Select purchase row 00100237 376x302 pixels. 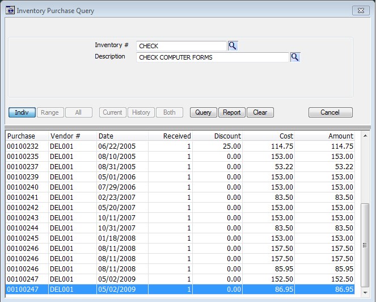(x=180, y=166)
